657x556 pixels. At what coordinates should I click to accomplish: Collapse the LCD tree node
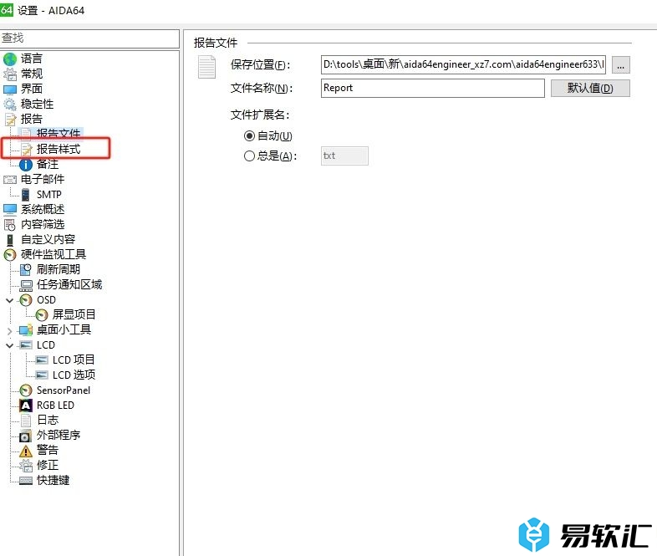pos(10,345)
